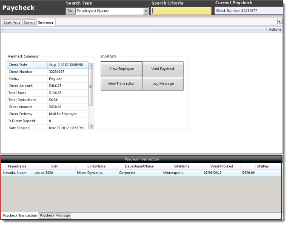
Task: Click the Void Paycheck shortcut button
Action: [163, 69]
